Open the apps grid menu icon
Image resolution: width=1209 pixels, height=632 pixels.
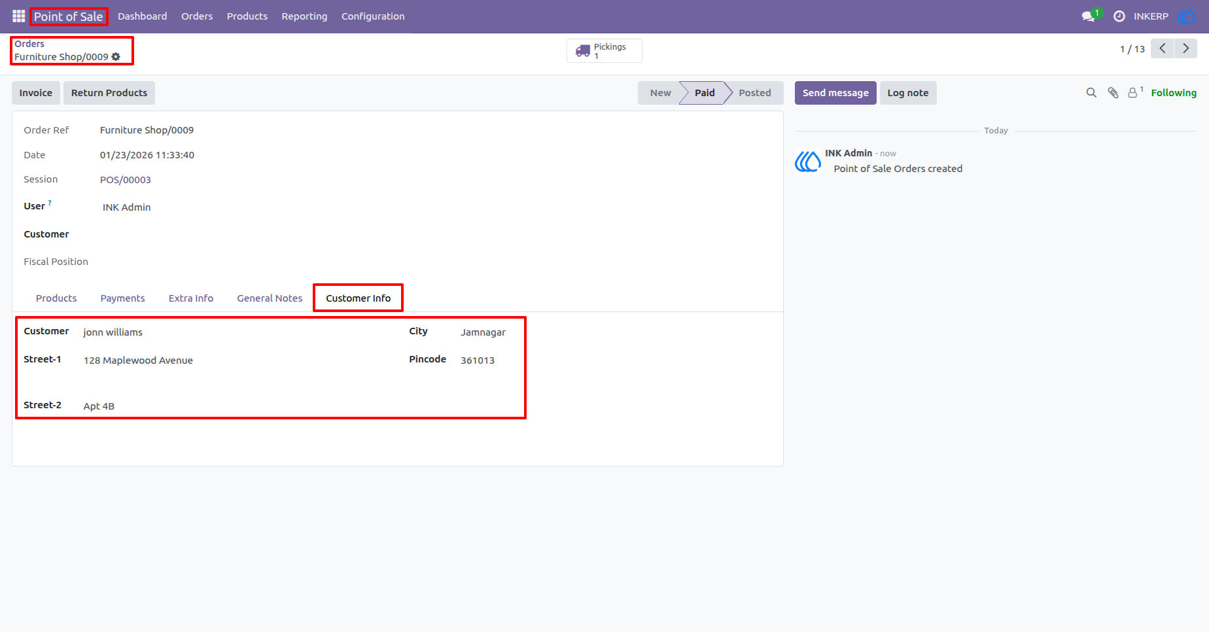(18, 16)
